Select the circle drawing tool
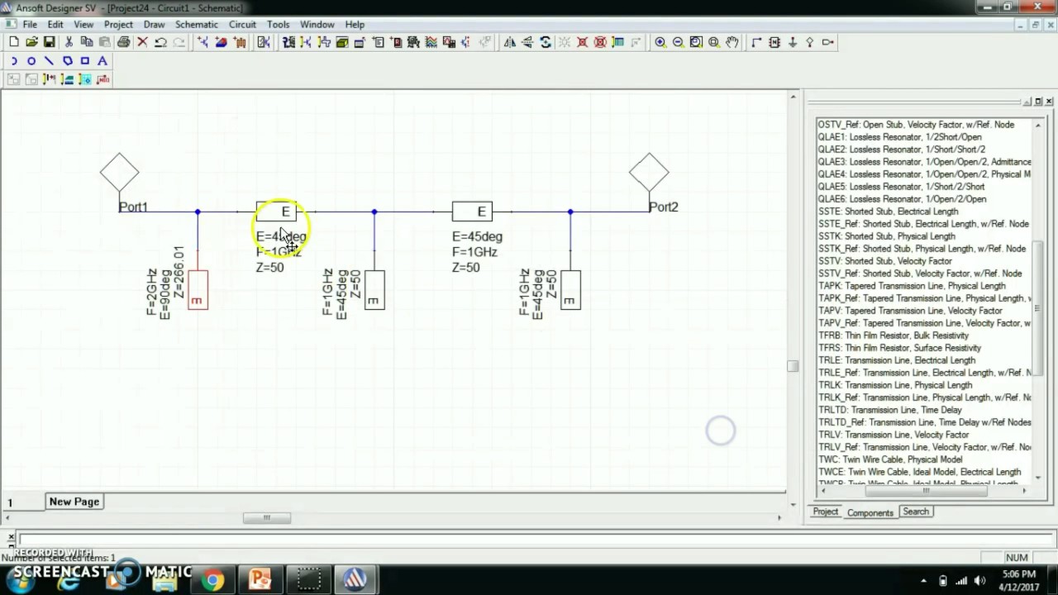 [x=31, y=61]
